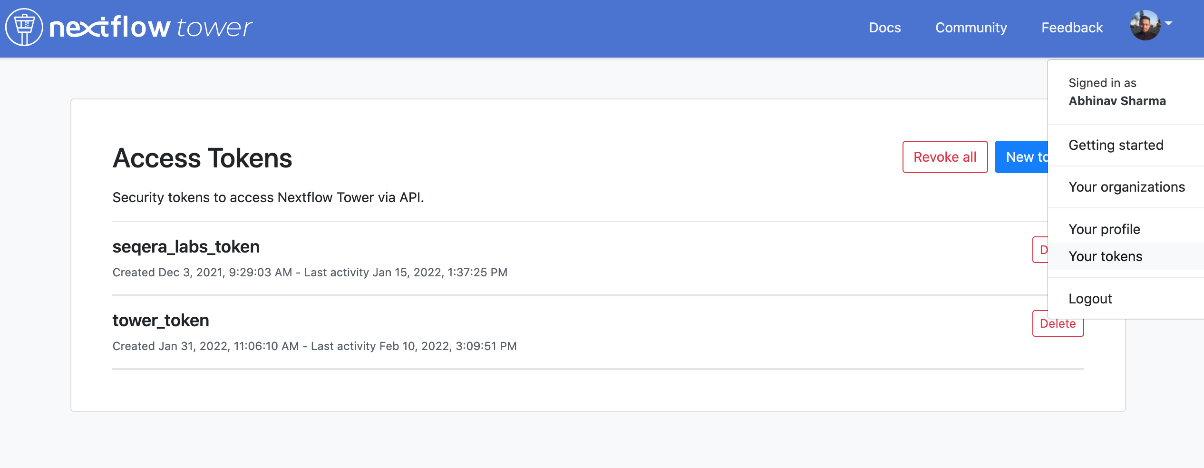Click the tower_token name
Viewport: 1204px width, 468px height.
point(161,321)
